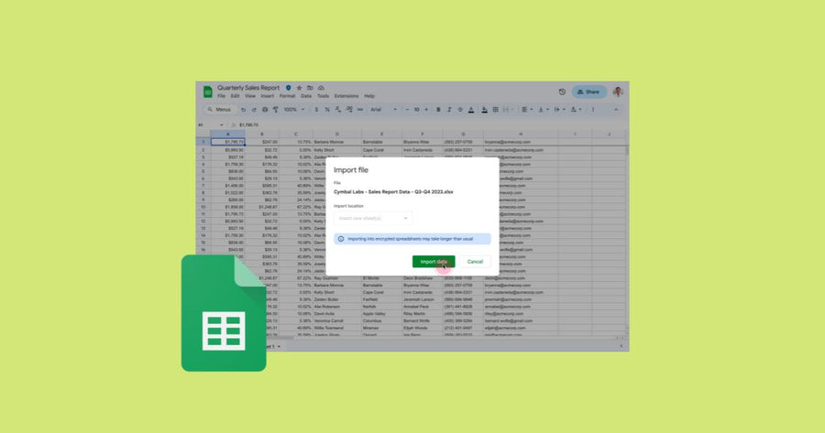Open horizontal align dropdown
This screenshot has height=433, width=825.
click(527, 110)
